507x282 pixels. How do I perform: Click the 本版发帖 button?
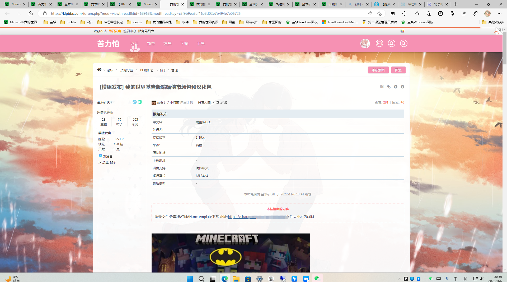(x=378, y=70)
